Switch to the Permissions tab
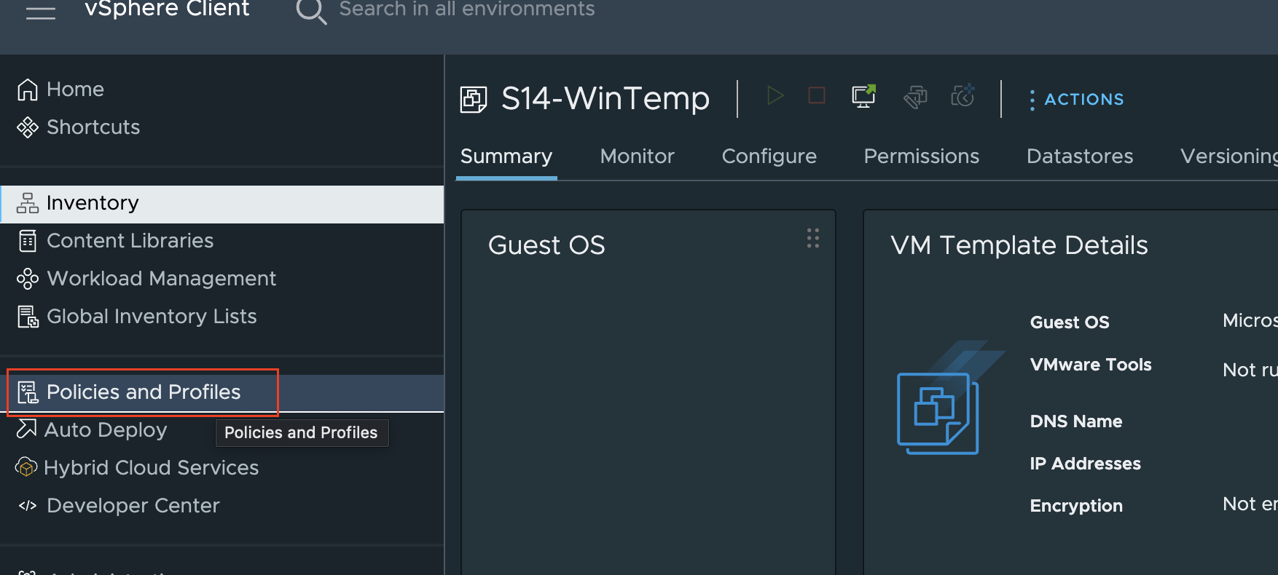 (922, 156)
